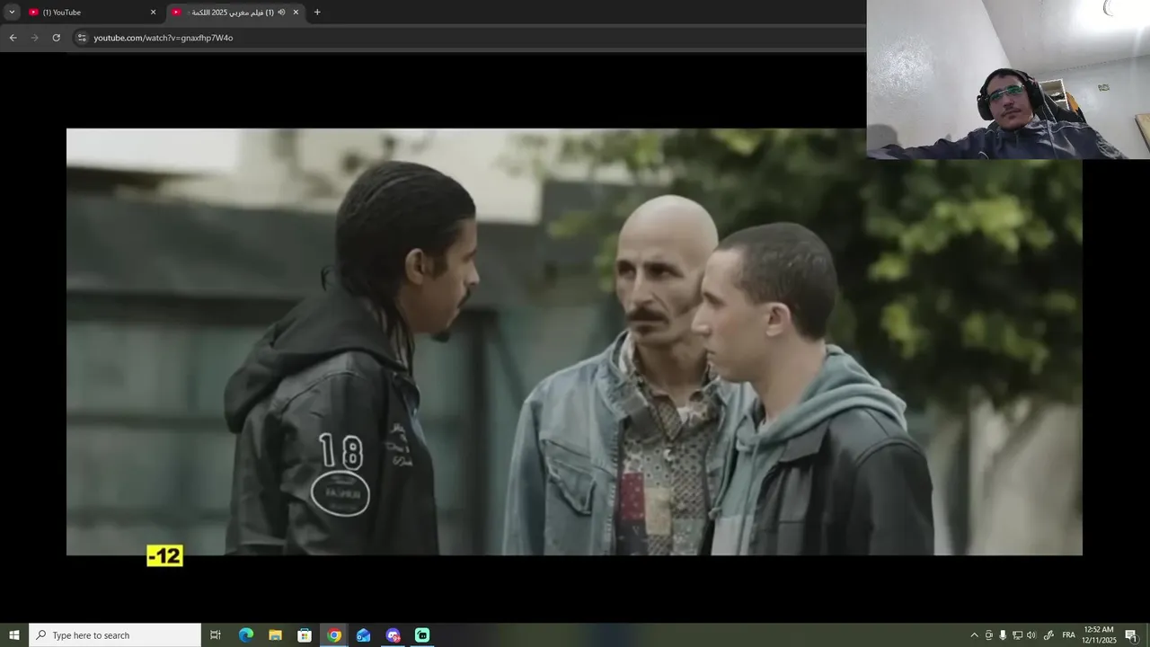The height and width of the screenshot is (647, 1150).
Task: Show hidden system tray icons
Action: 974,635
